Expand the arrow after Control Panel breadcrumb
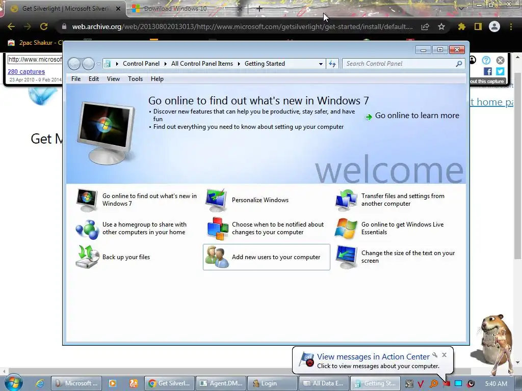 166,64
